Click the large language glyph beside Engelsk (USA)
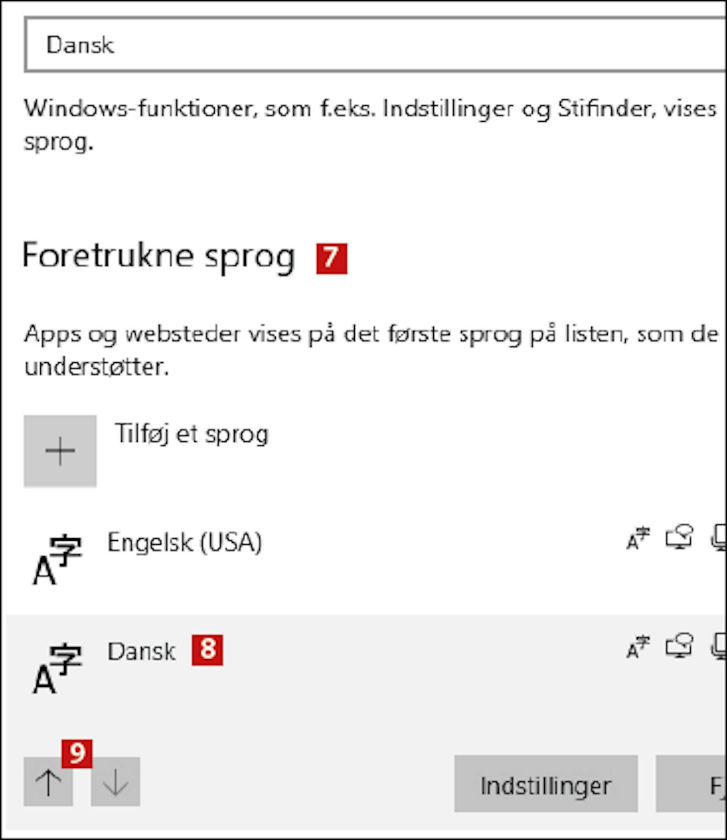This screenshot has width=727, height=840. (57, 559)
